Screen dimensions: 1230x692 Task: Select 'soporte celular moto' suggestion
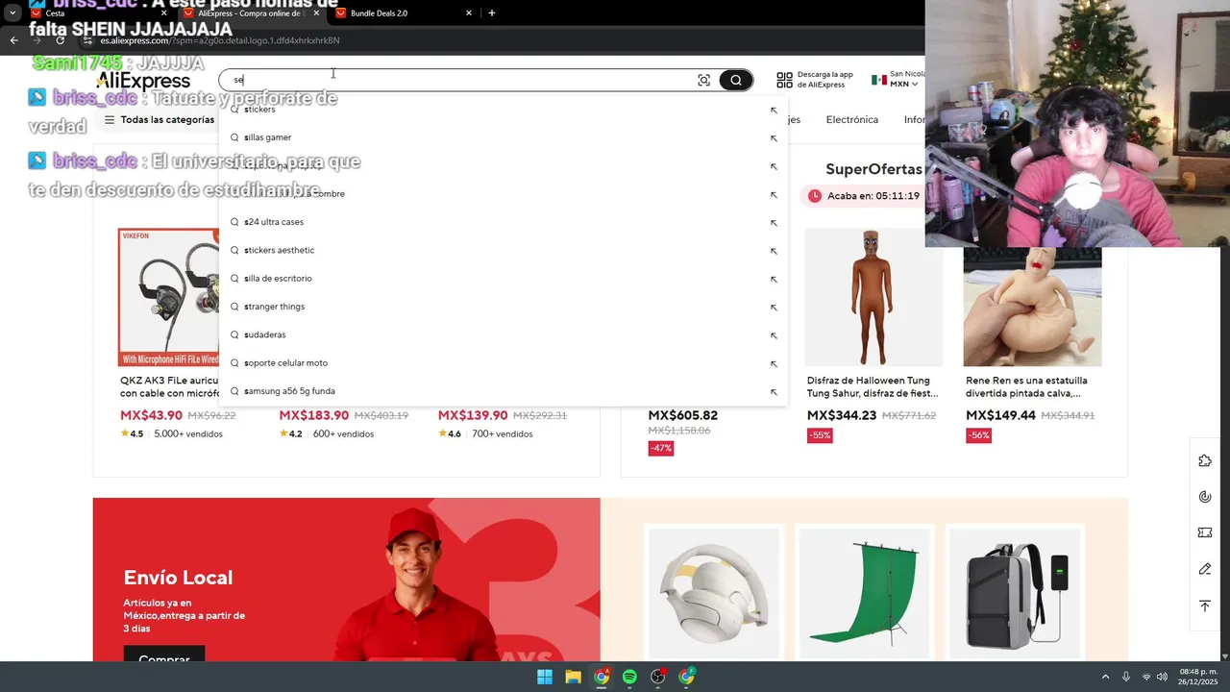(504, 363)
